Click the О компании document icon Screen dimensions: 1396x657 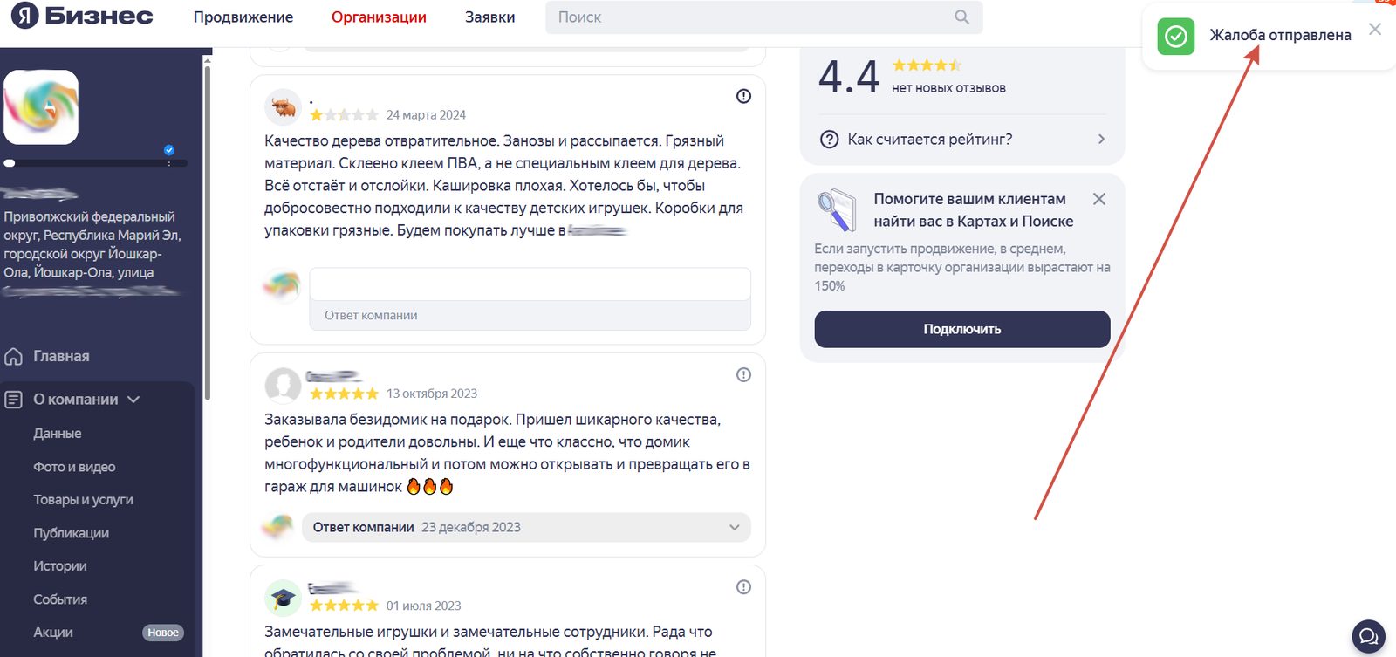coord(13,400)
